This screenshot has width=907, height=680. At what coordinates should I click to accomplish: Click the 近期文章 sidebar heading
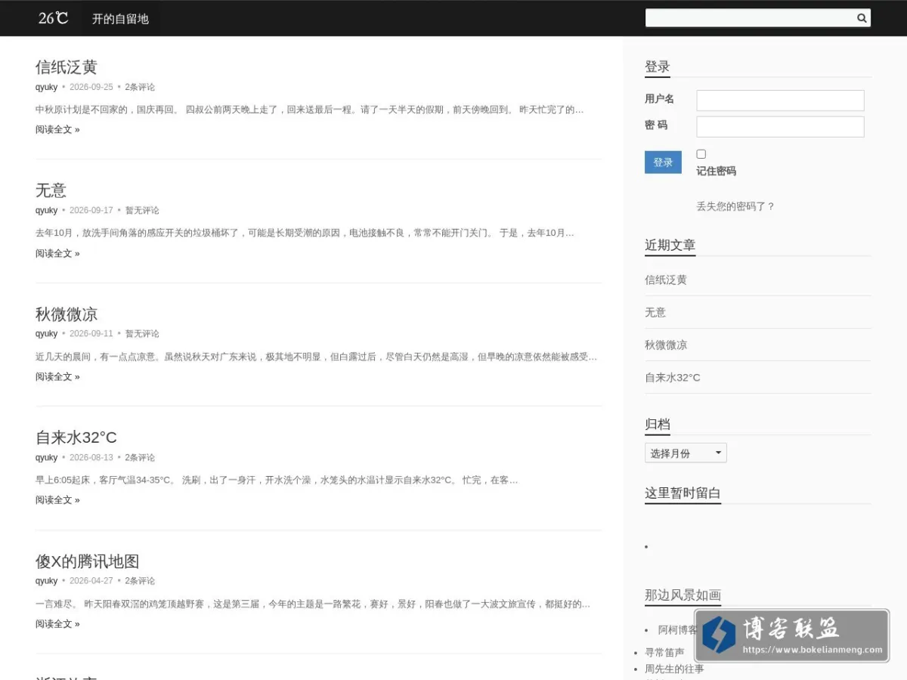tap(670, 245)
